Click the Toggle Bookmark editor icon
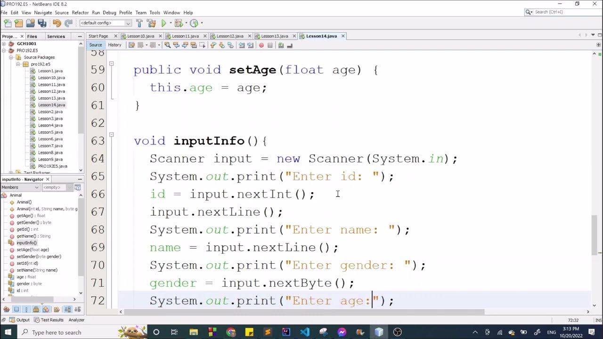 (230, 45)
